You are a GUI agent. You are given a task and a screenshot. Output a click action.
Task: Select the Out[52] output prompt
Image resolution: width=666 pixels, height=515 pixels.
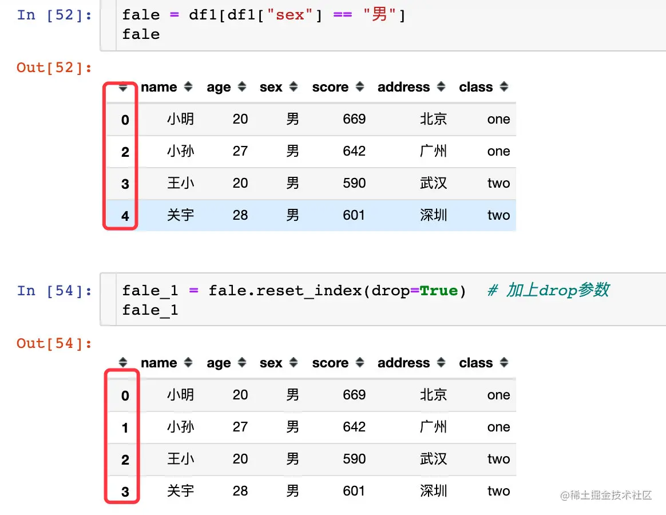click(54, 68)
